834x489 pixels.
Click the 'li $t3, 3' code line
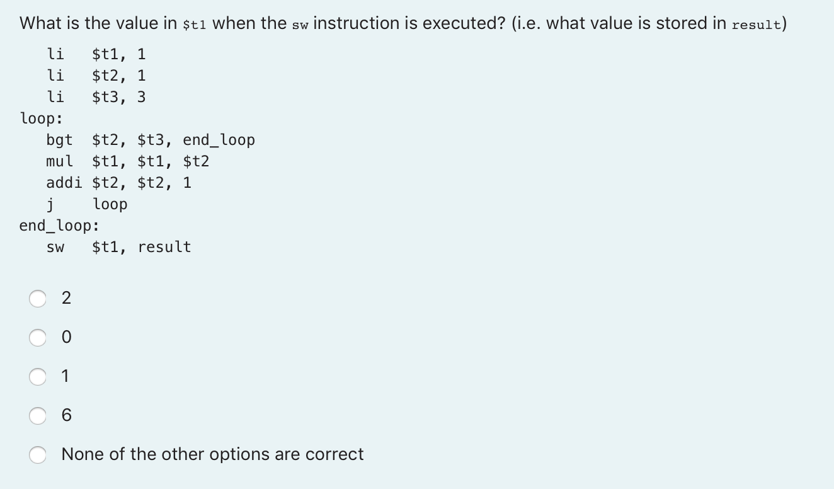[96, 97]
